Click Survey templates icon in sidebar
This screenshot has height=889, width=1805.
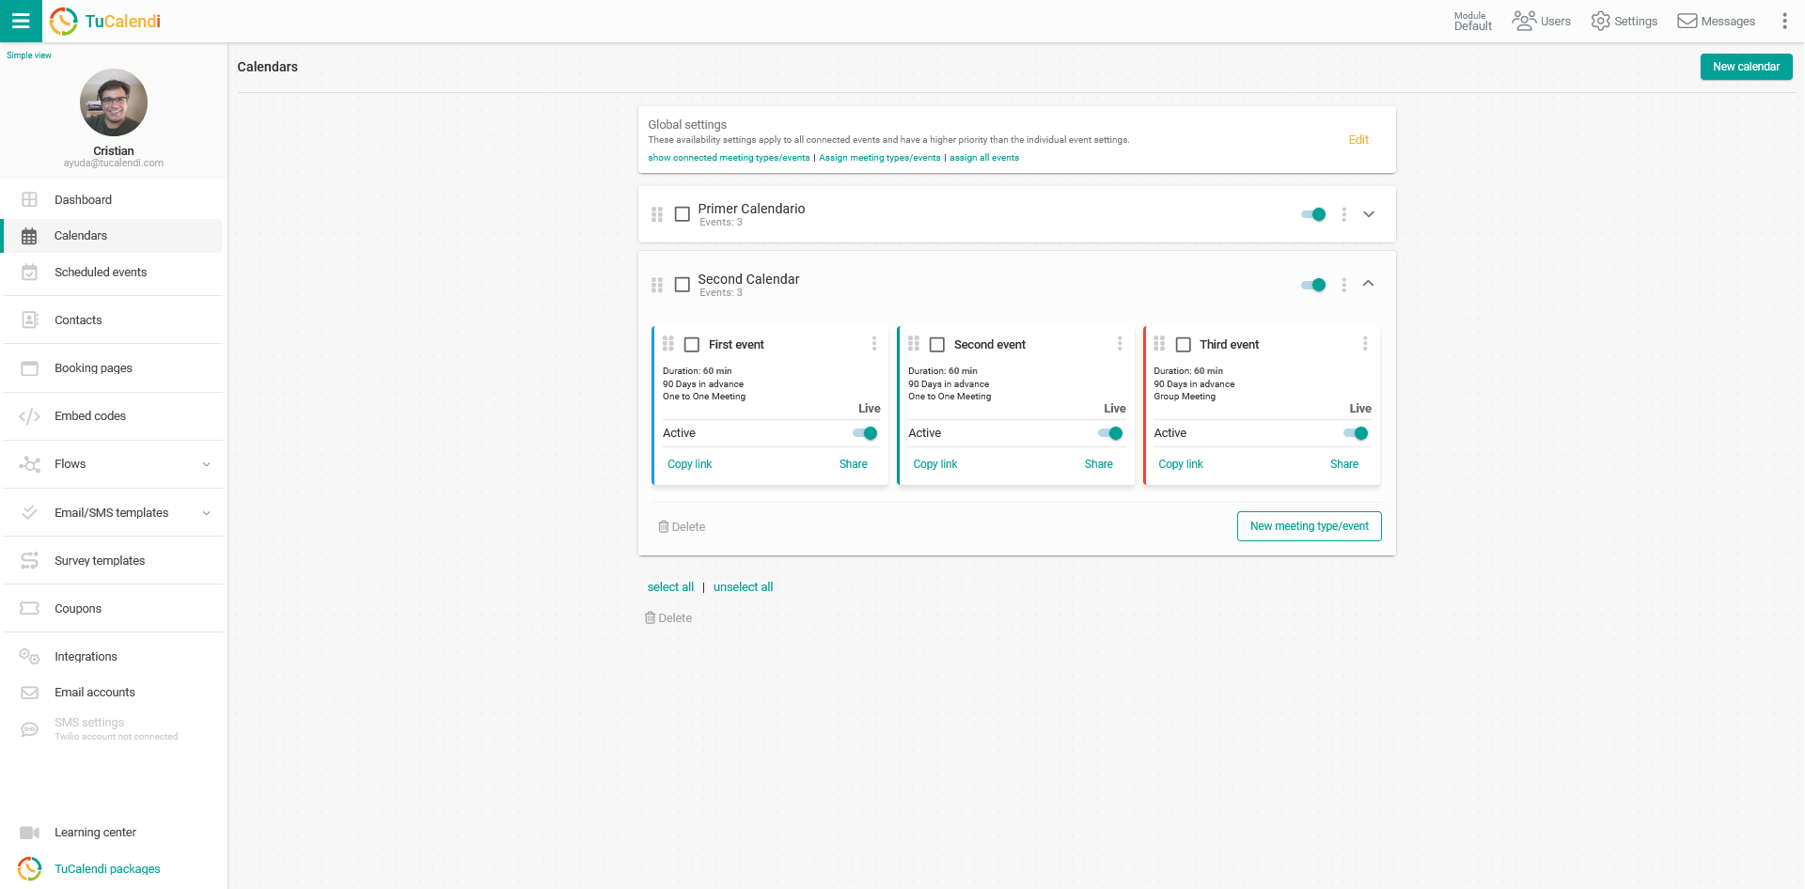(29, 561)
